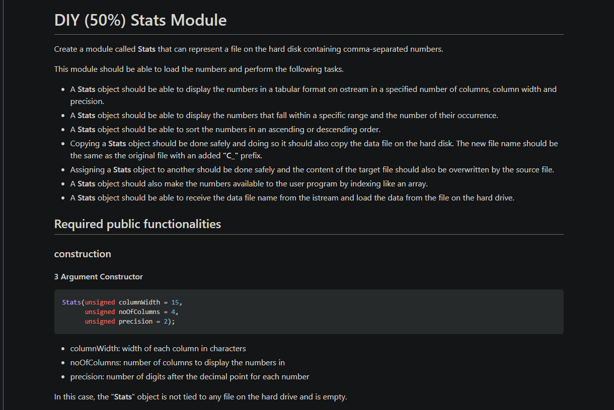Click the "3 Argument Constructor" heading
This screenshot has height=410, width=614.
click(99, 277)
